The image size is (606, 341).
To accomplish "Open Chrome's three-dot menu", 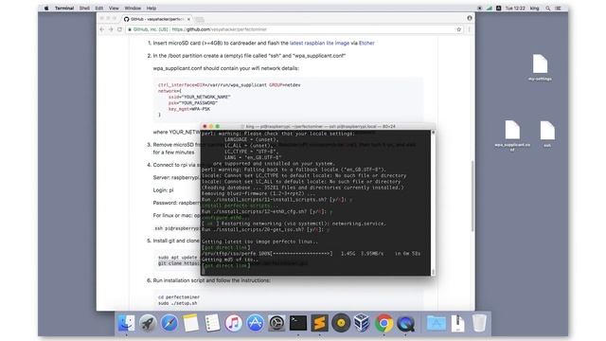I will (470, 29).
